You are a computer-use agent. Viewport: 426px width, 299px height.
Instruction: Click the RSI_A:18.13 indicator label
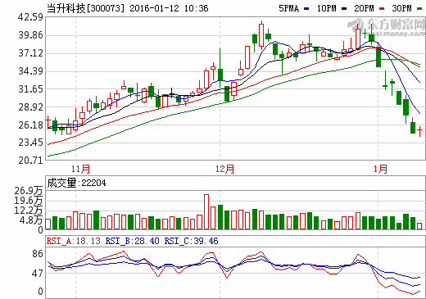[x=74, y=241]
